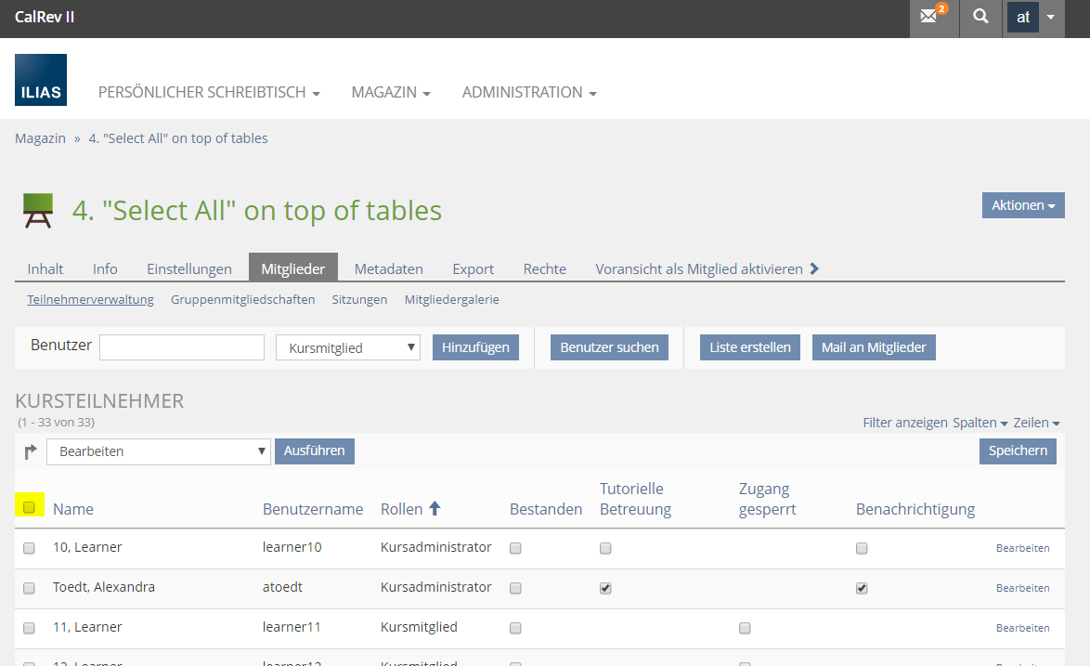Click the right chevron after tabs
This screenshot has height=666, width=1090.
(814, 268)
